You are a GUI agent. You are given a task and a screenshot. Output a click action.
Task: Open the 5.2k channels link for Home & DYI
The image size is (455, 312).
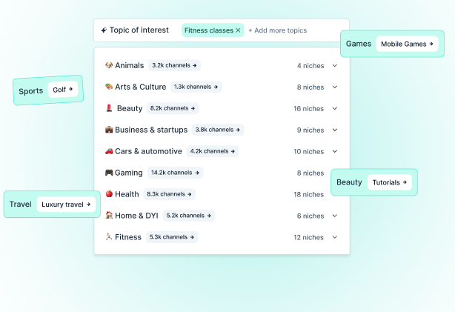coord(189,216)
